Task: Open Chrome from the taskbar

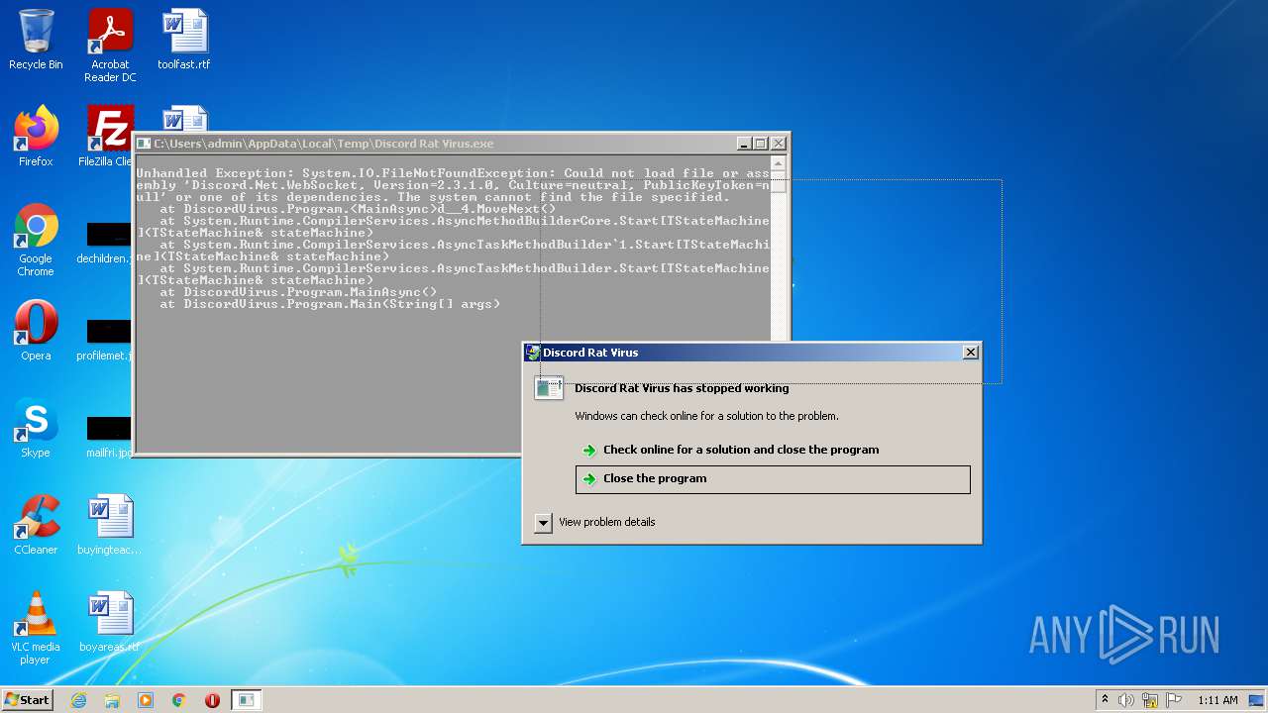Action: (179, 700)
